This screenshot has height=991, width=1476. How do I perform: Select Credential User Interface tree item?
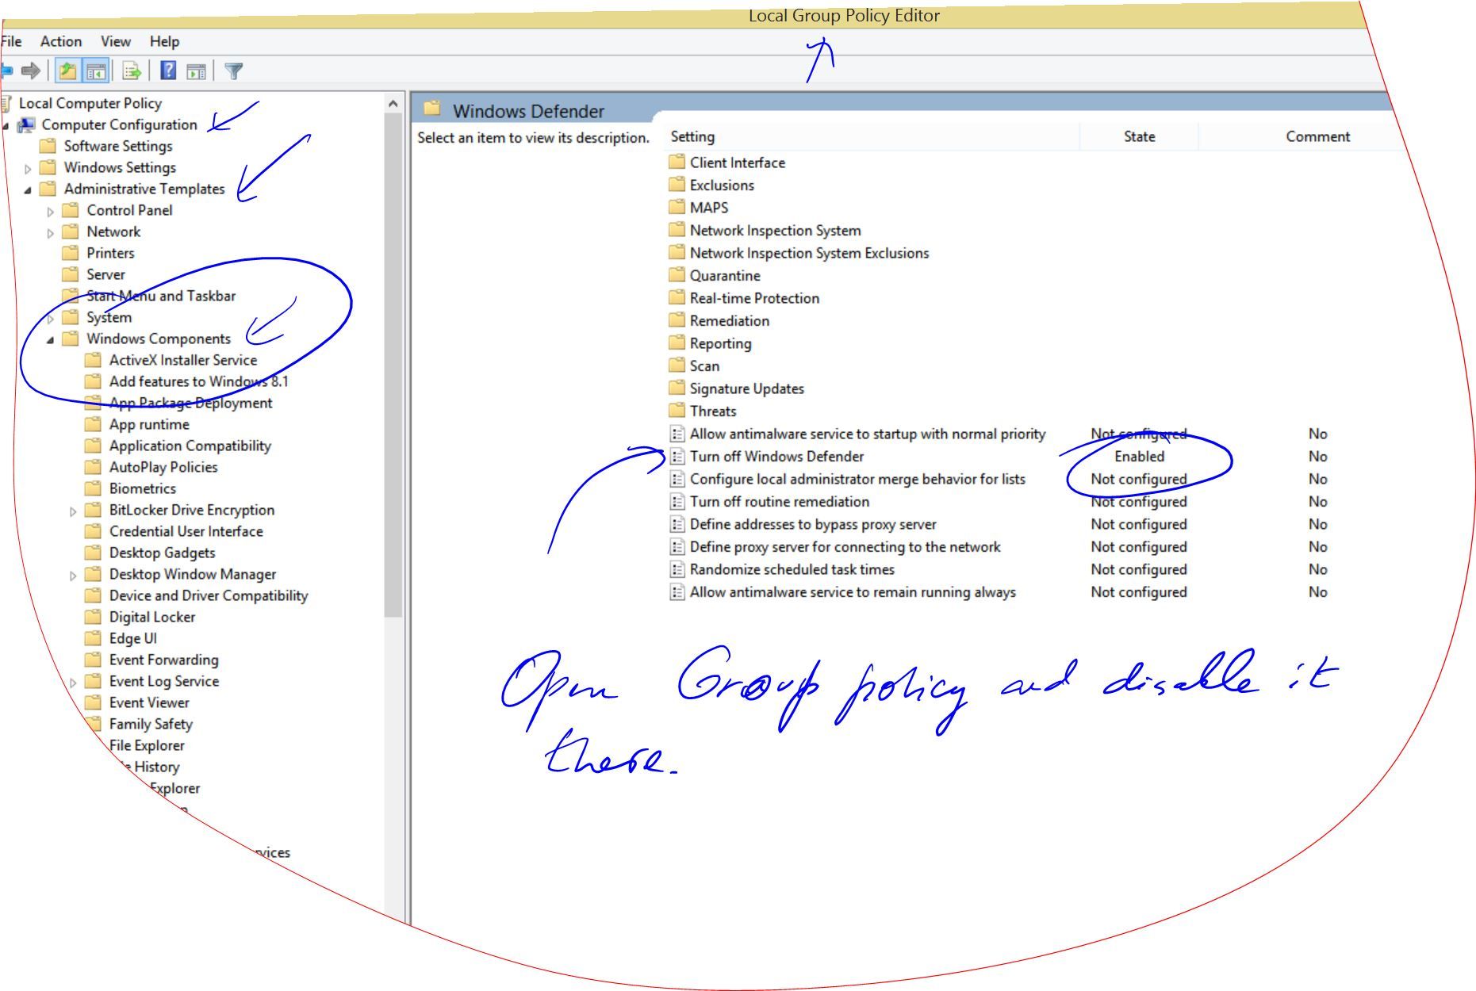coord(186,531)
